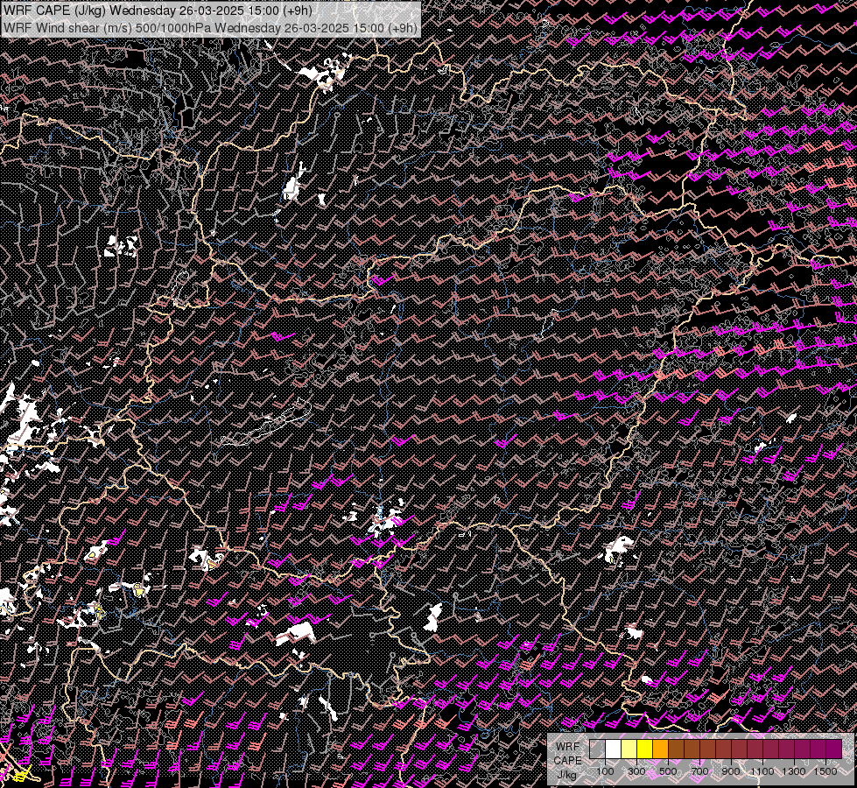Click the bright yellow legend swatch

click(645, 749)
